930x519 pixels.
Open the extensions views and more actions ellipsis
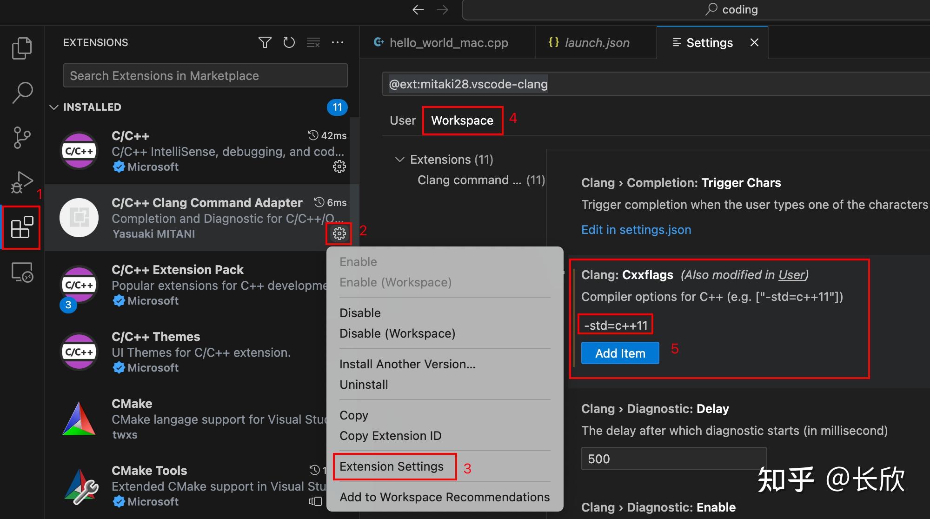338,43
